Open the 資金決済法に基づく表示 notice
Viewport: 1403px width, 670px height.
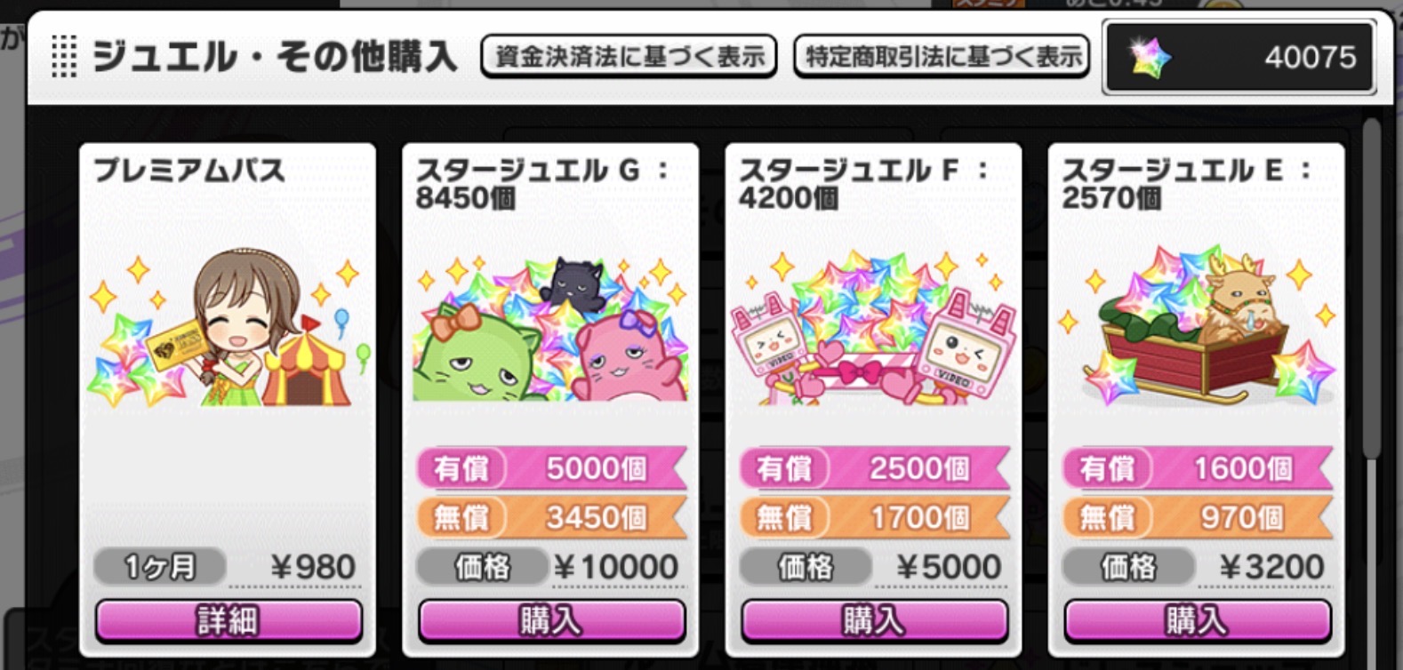coord(629,57)
